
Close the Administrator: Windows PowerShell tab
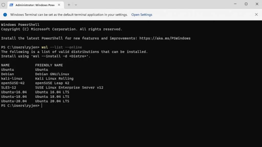tap(59, 5)
